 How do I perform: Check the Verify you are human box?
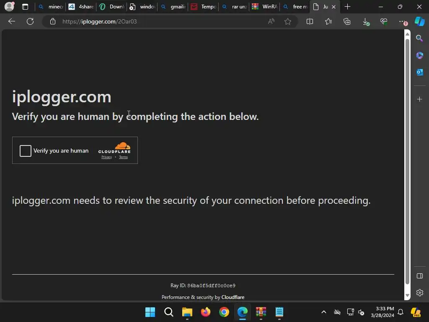(x=26, y=151)
